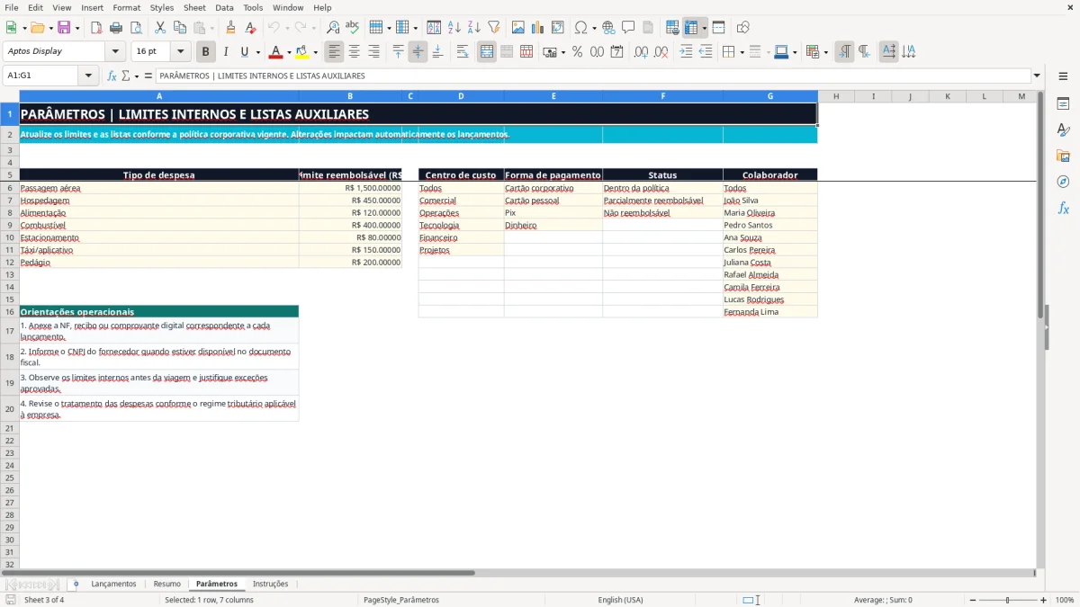Select row 16 by its header

pos(10,312)
